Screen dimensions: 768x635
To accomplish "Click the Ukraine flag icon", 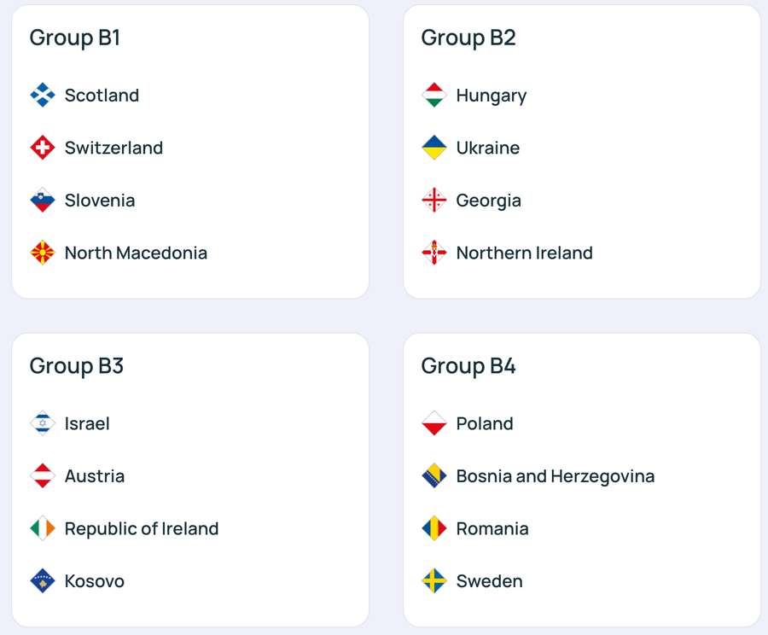I will point(433,148).
